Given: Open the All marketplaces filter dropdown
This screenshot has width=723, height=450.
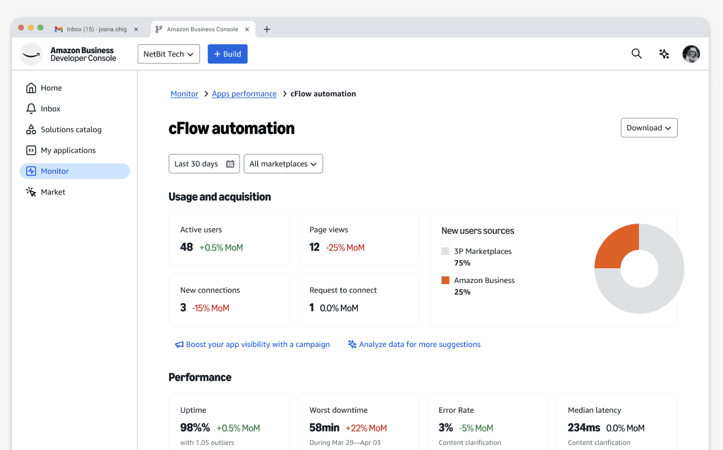Looking at the screenshot, I should tap(283, 164).
